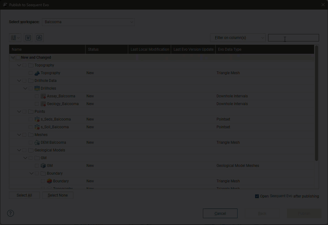Screen dimensions: 328x225
Task: Click the Seequent app icon in title bar
Action: [x=5, y=5]
